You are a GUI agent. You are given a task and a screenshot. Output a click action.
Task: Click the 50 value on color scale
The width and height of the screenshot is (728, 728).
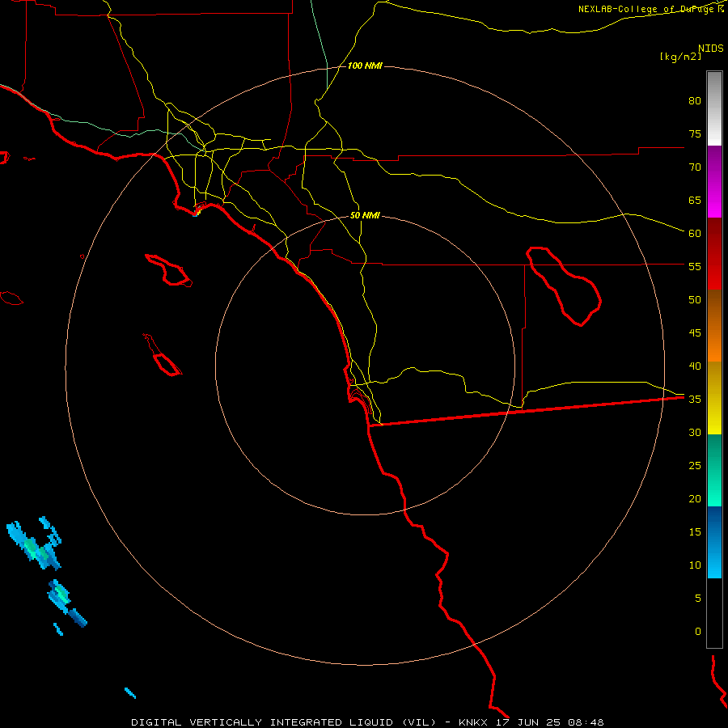[x=695, y=299]
